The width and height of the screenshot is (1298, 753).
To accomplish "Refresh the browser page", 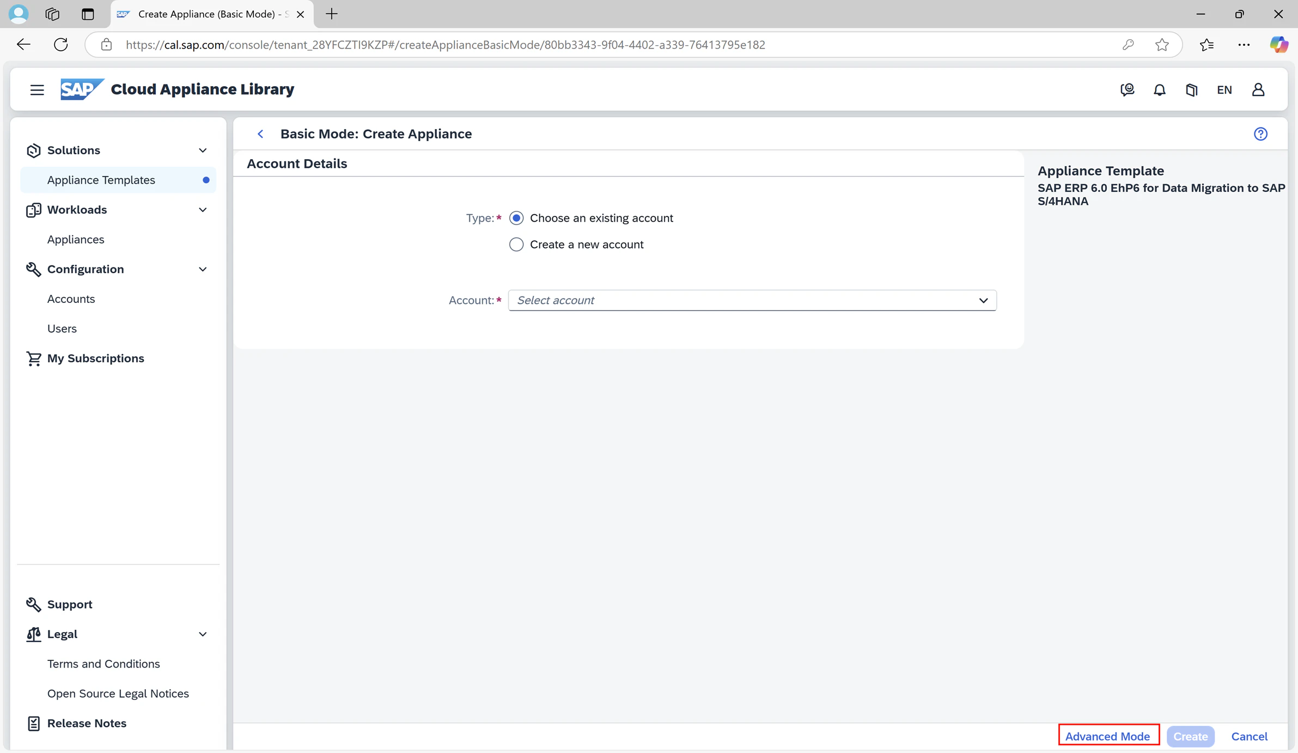I will (x=61, y=45).
